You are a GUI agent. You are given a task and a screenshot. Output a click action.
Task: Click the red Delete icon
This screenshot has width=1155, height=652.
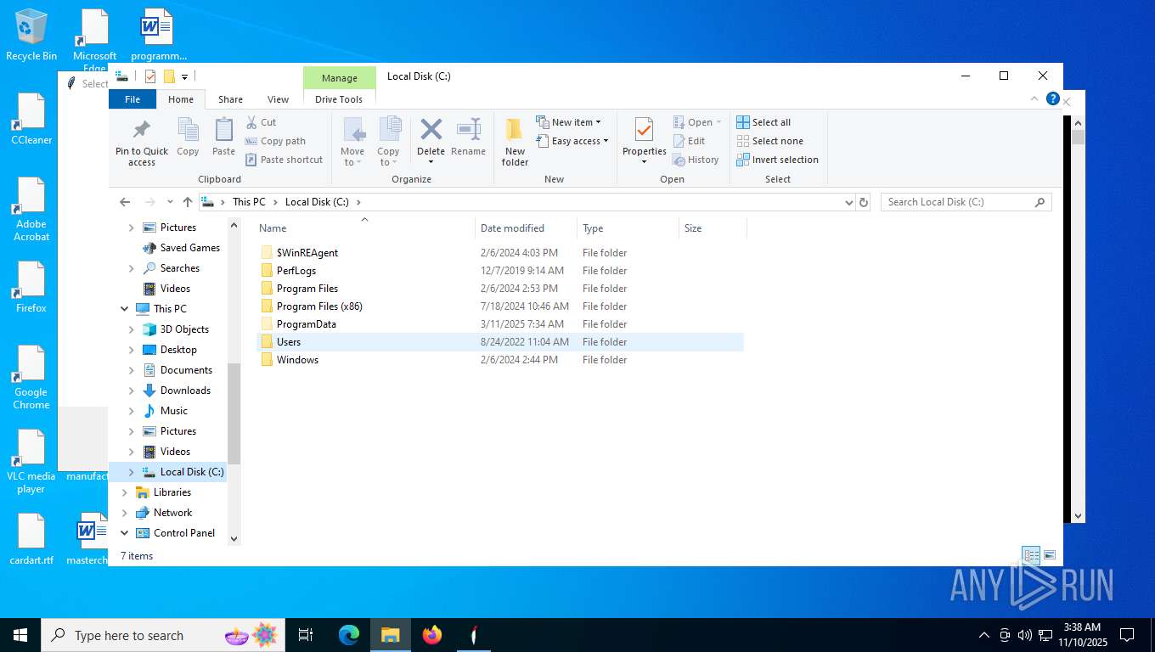[431, 129]
